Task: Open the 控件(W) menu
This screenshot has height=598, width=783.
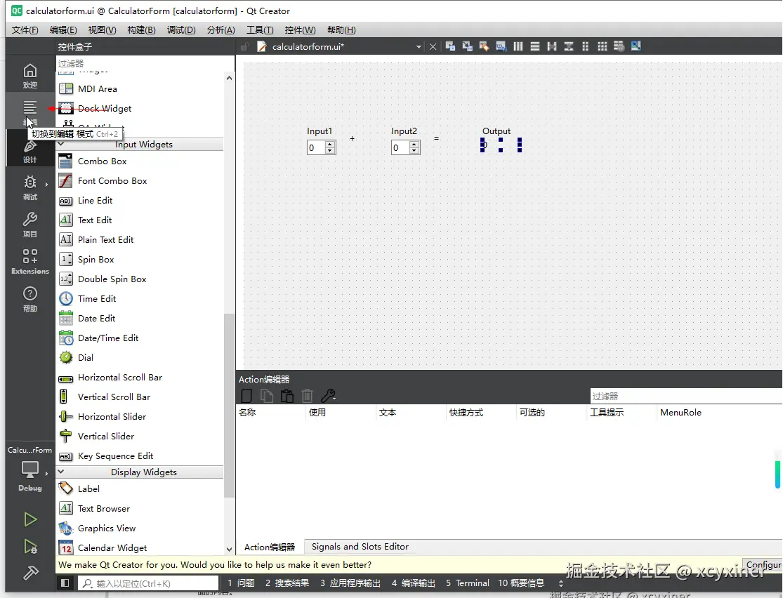Action: pyautogui.click(x=300, y=30)
